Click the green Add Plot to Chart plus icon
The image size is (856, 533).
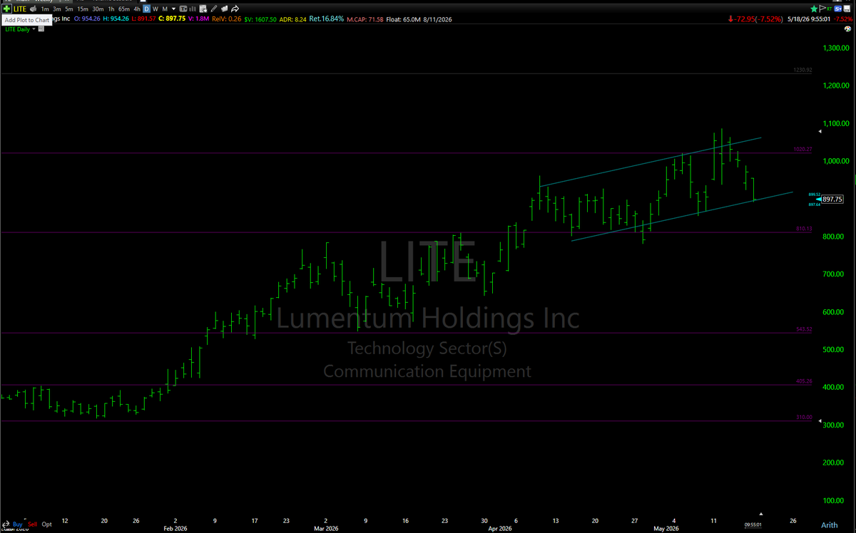click(x=6, y=9)
